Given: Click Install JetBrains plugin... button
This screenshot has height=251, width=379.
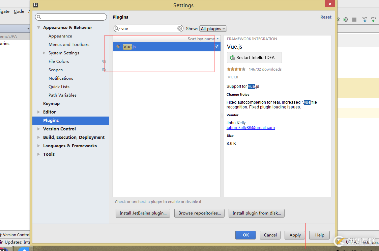Looking at the screenshot, I should point(143,213).
